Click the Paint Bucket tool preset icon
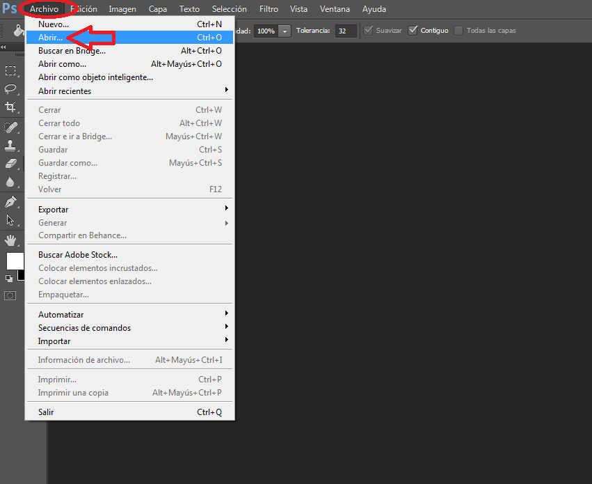This screenshot has height=484, width=592. [18, 31]
